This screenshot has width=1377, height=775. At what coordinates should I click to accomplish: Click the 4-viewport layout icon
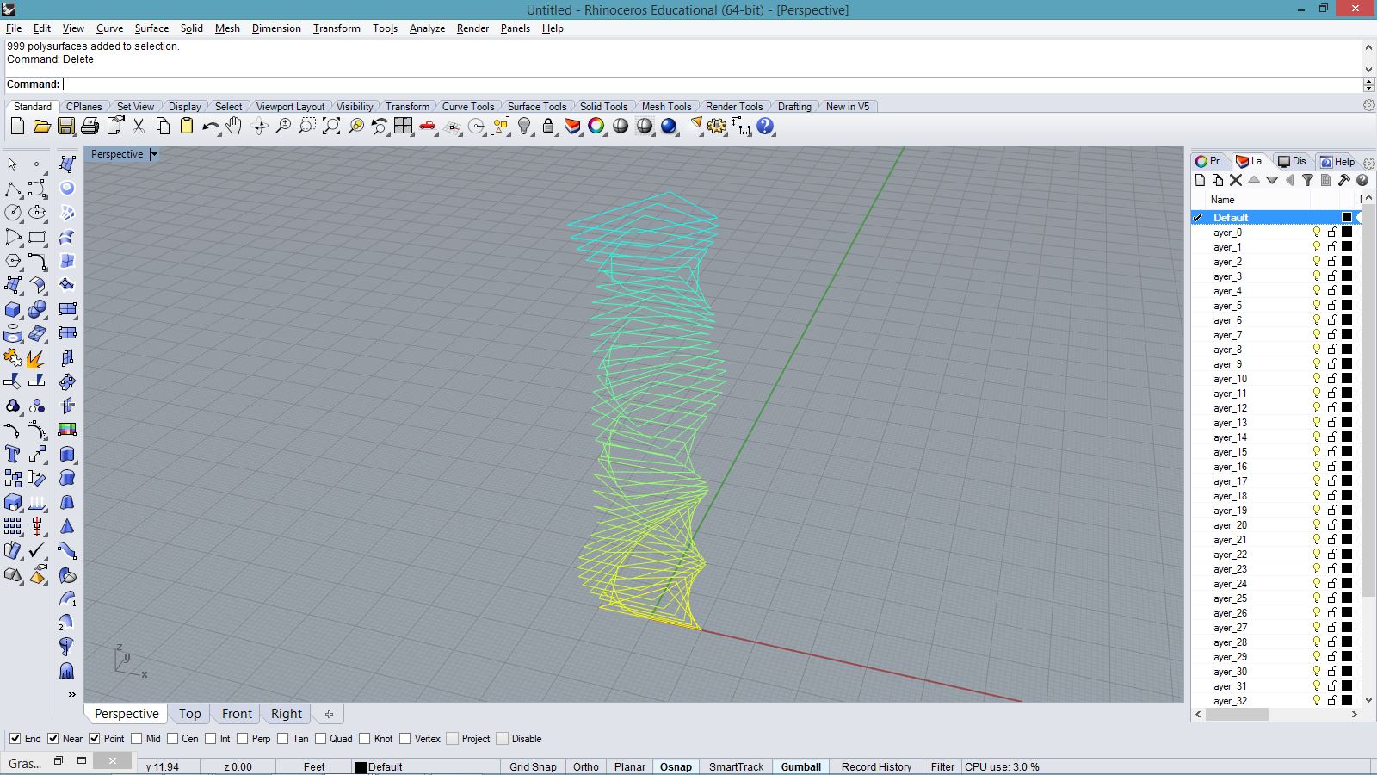click(404, 127)
